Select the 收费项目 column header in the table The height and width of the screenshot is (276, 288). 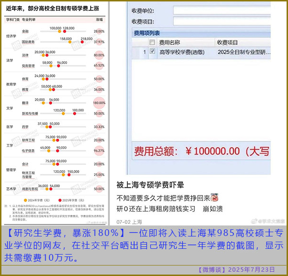[x=227, y=42]
